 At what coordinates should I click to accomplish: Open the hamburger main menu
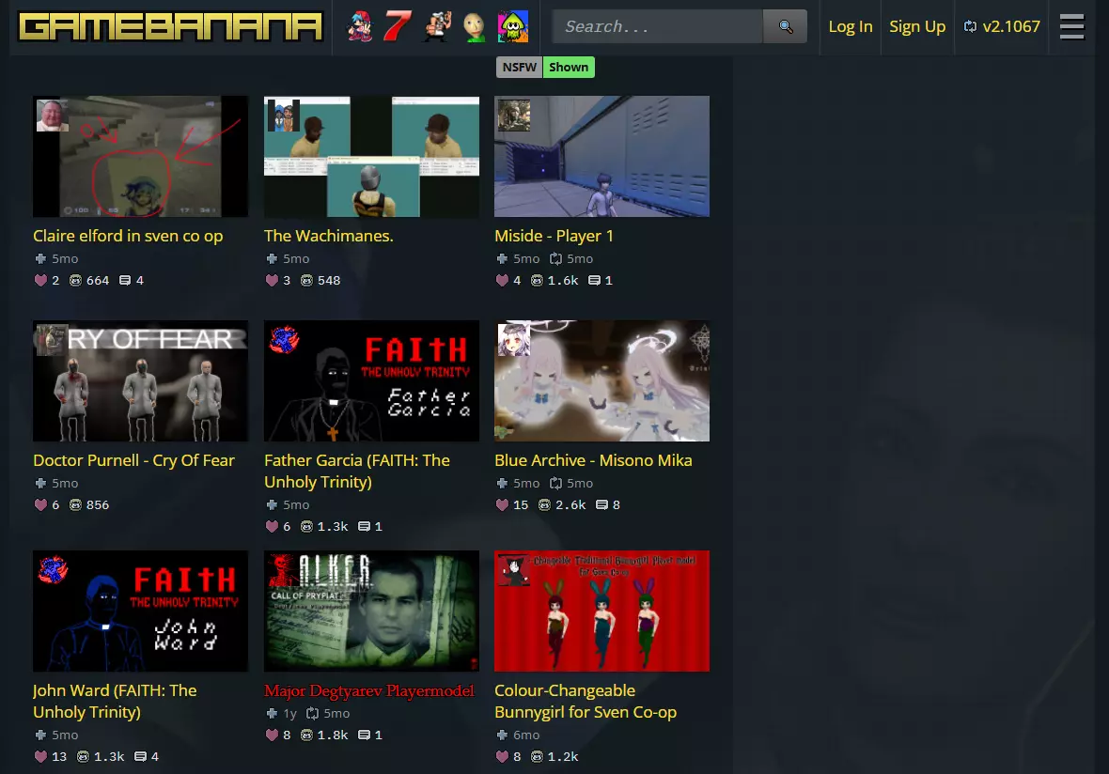click(x=1071, y=27)
